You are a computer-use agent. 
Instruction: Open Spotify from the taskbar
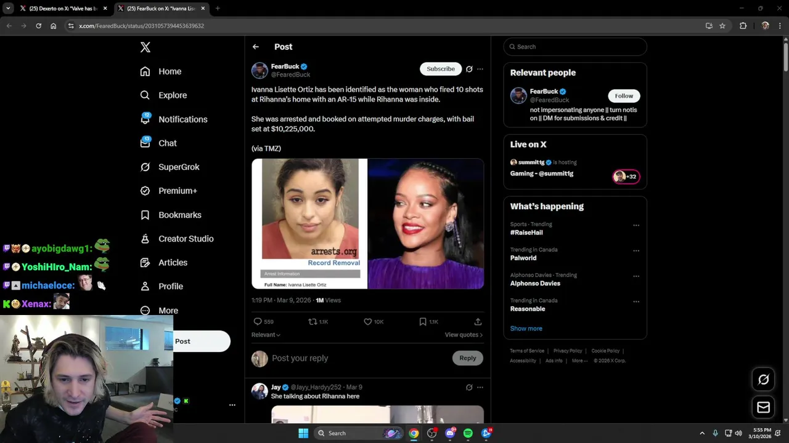coord(468,433)
